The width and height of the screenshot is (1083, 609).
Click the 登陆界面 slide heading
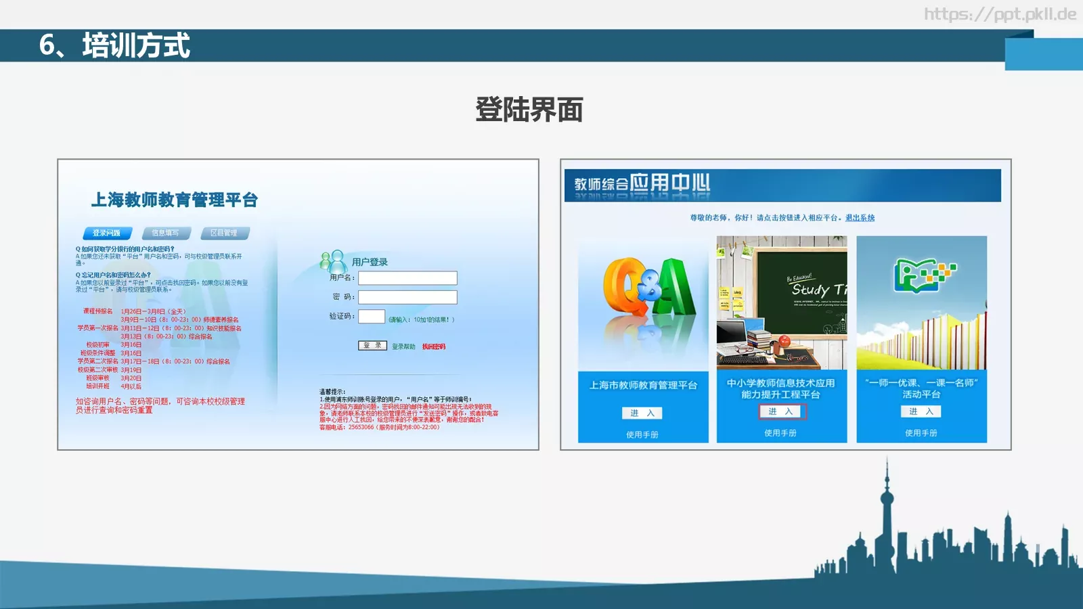pyautogui.click(x=529, y=110)
